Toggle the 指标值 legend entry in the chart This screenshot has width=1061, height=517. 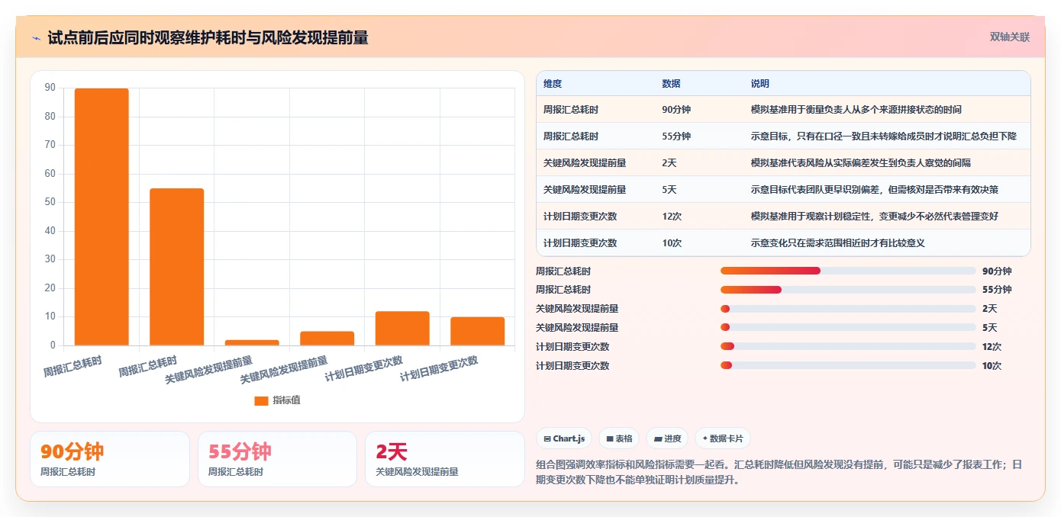277,400
